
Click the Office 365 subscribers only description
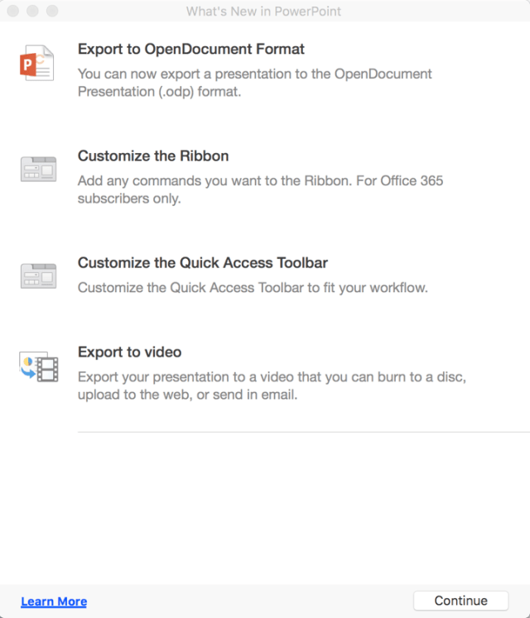point(260,189)
